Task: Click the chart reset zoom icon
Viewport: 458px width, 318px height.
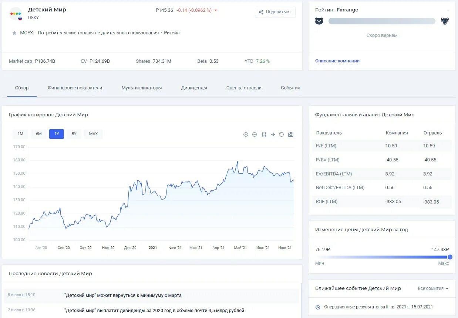Action: pos(282,134)
